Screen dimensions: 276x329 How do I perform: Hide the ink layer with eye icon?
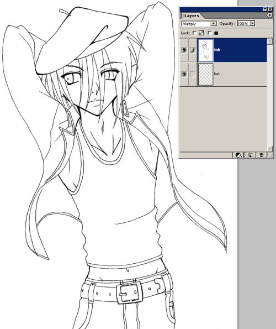(x=184, y=50)
